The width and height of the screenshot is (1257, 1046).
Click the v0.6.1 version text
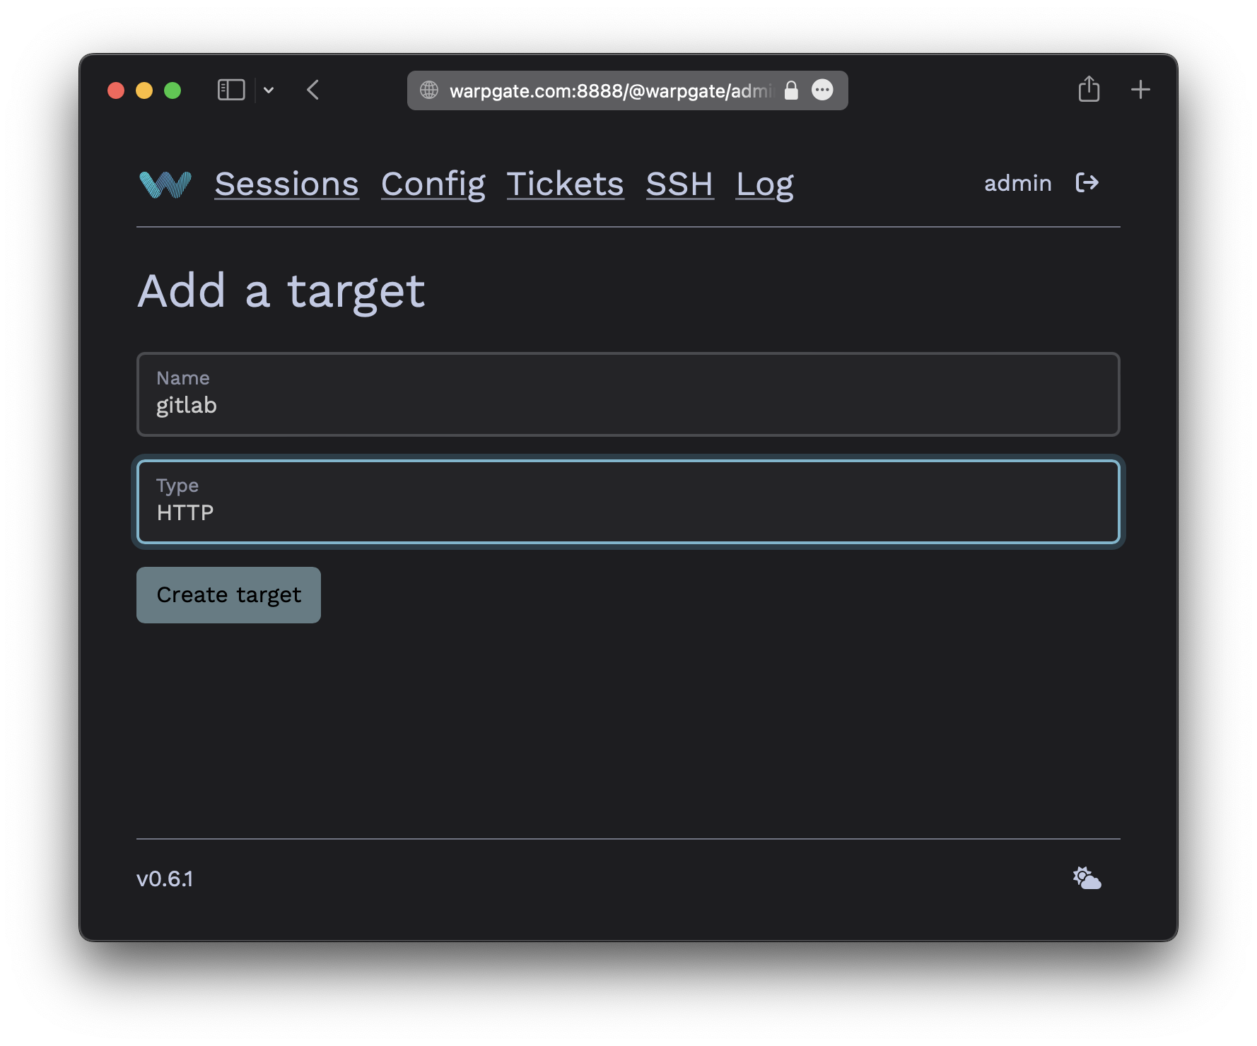pyautogui.click(x=165, y=878)
